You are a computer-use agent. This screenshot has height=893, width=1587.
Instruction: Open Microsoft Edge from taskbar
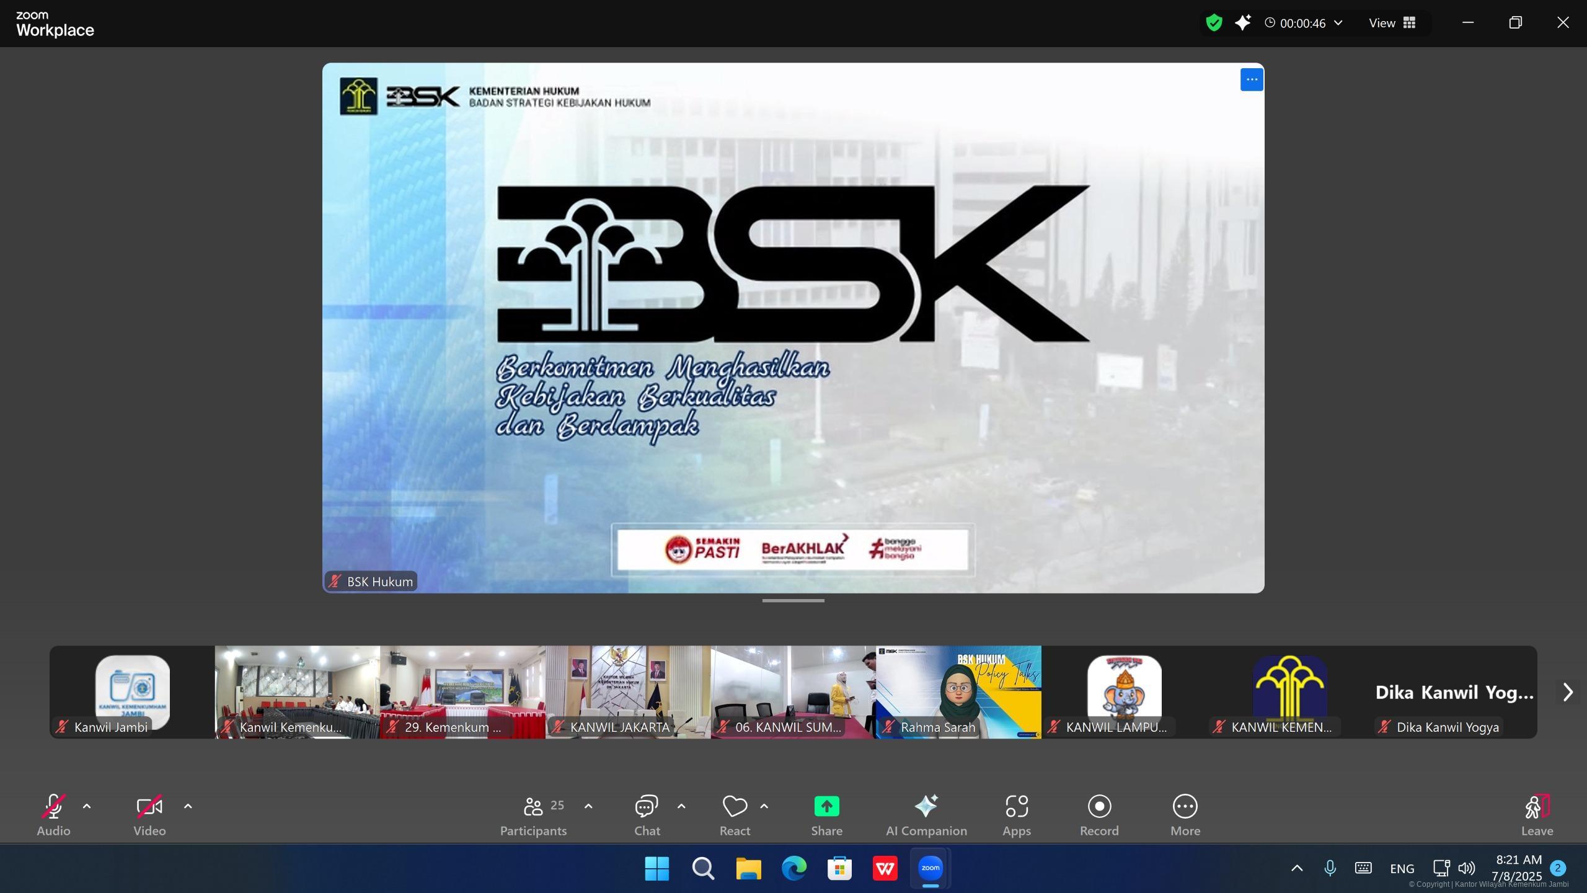tap(793, 868)
